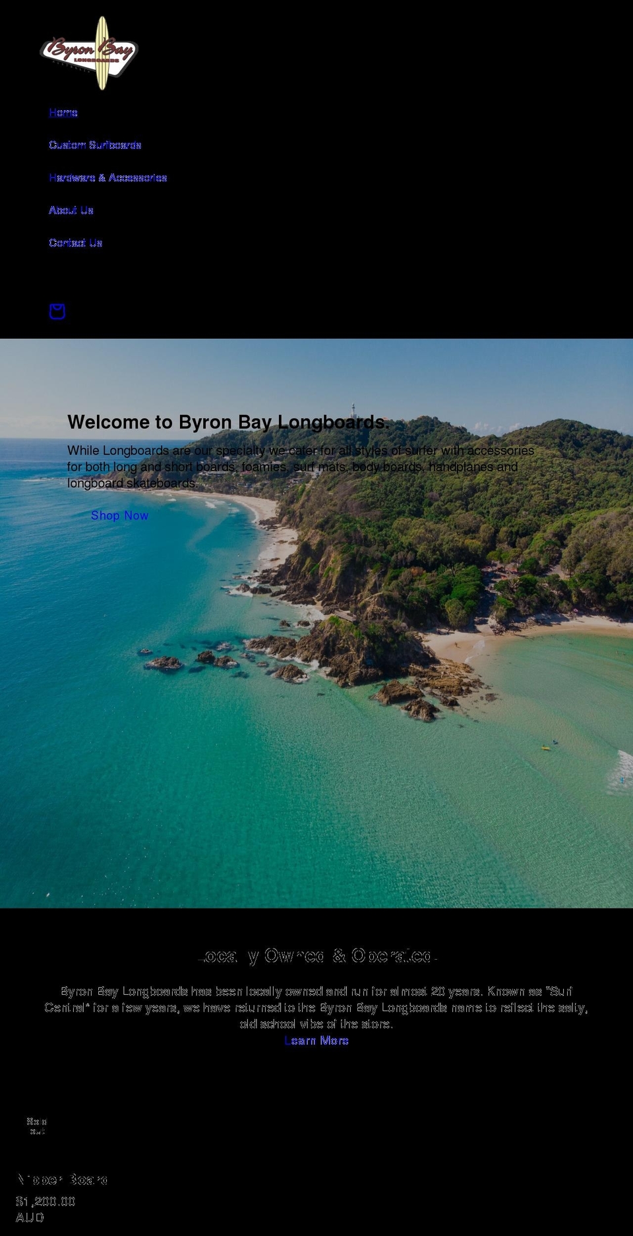Click the Sold out badge

point(37,1126)
